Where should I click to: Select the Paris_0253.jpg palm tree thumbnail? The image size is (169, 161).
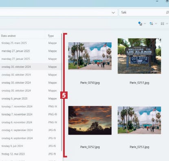pos(139,120)
